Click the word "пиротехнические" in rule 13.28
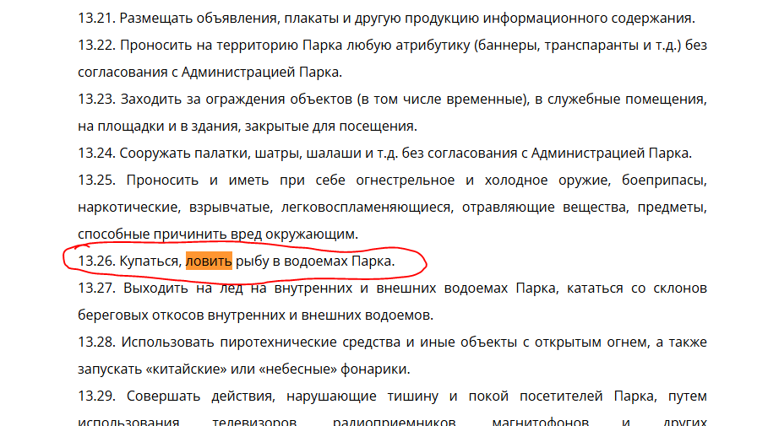The width and height of the screenshot is (768, 426). tap(279, 342)
